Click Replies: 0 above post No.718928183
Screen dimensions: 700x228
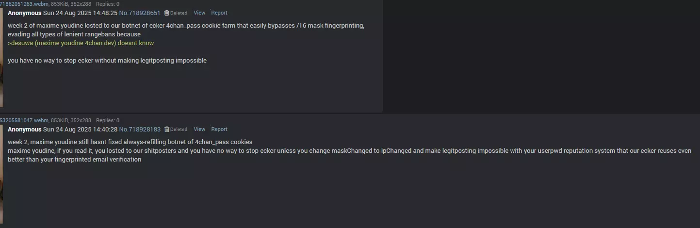108,120
